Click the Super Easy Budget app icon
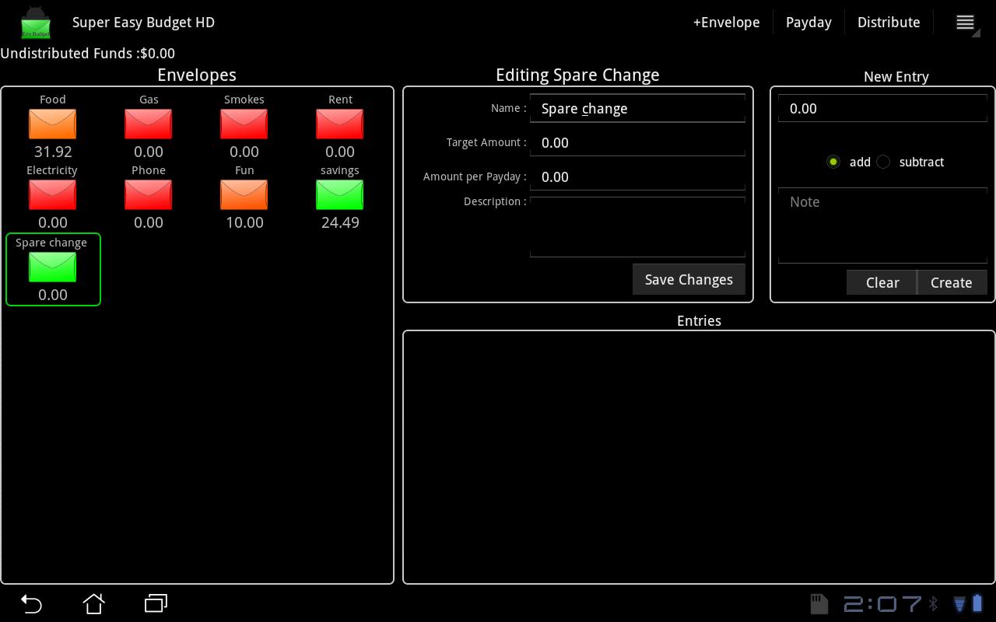The image size is (996, 622). (x=35, y=23)
